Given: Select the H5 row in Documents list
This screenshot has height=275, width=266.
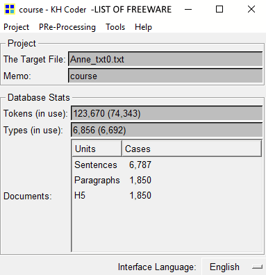Looking at the screenshot, I should tap(167, 195).
